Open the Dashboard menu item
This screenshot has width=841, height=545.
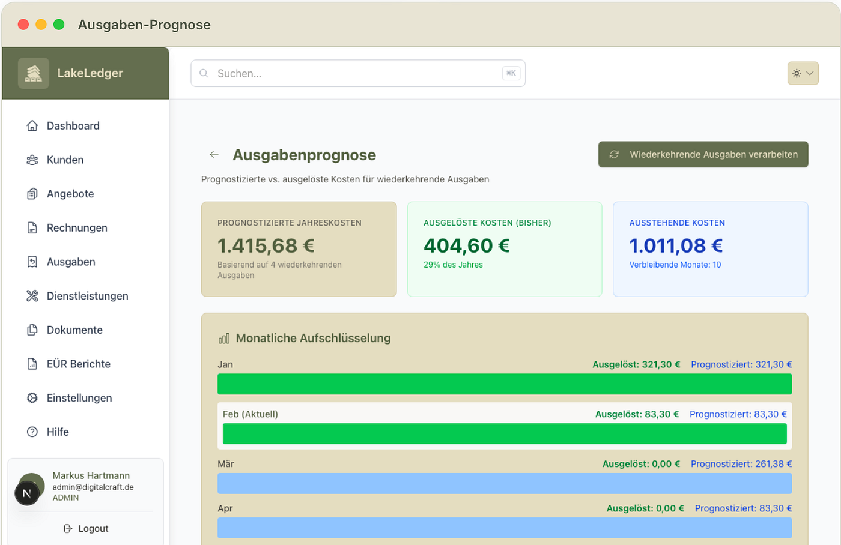(86, 125)
